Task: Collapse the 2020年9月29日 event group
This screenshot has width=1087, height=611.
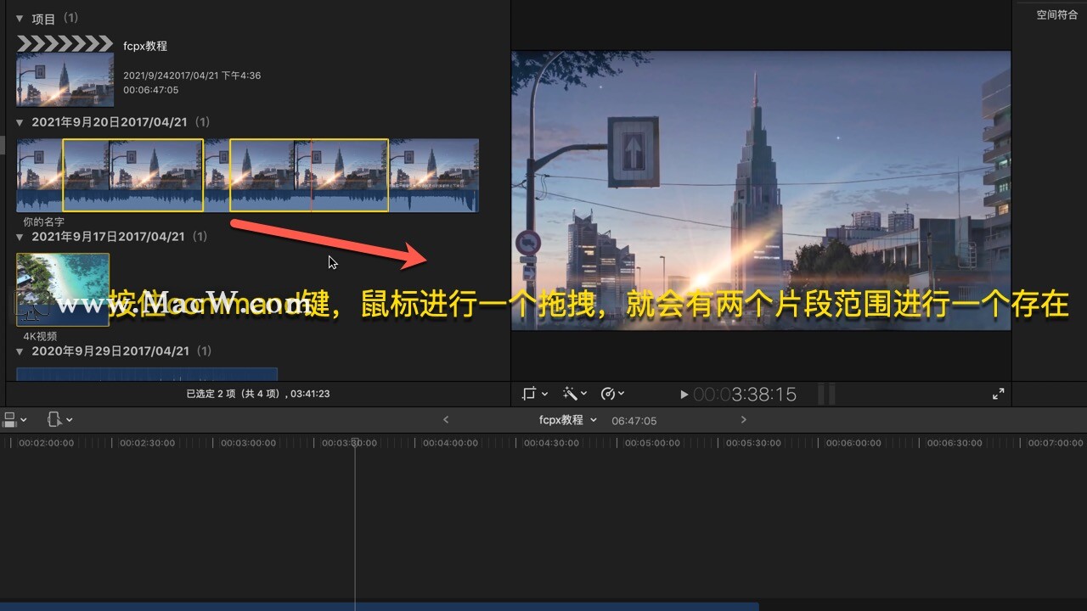Action: pyautogui.click(x=20, y=350)
